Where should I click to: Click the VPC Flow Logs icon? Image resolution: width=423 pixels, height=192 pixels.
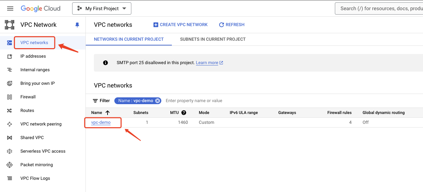click(10, 178)
